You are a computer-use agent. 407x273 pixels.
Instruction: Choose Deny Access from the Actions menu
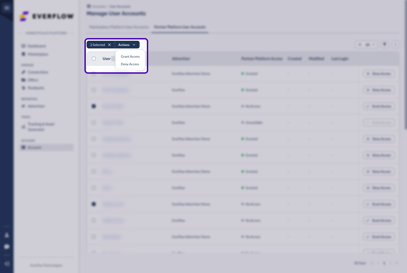[x=130, y=64]
